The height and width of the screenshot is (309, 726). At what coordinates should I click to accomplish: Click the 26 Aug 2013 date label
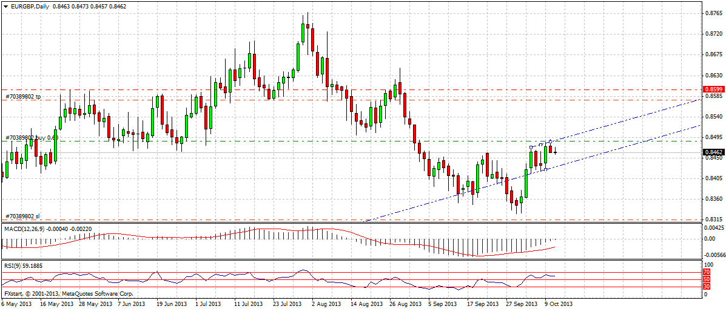pyautogui.click(x=406, y=305)
